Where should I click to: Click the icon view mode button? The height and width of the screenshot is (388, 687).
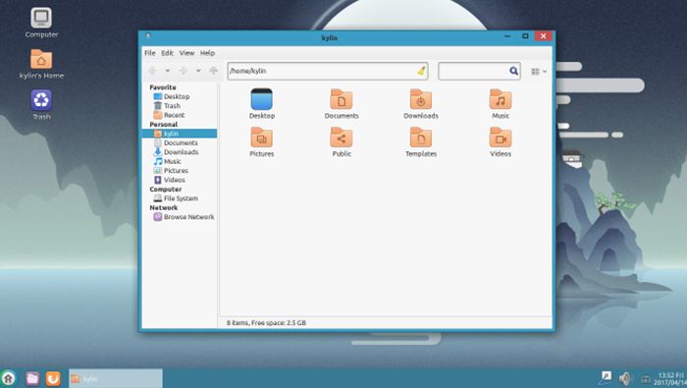[x=535, y=71]
